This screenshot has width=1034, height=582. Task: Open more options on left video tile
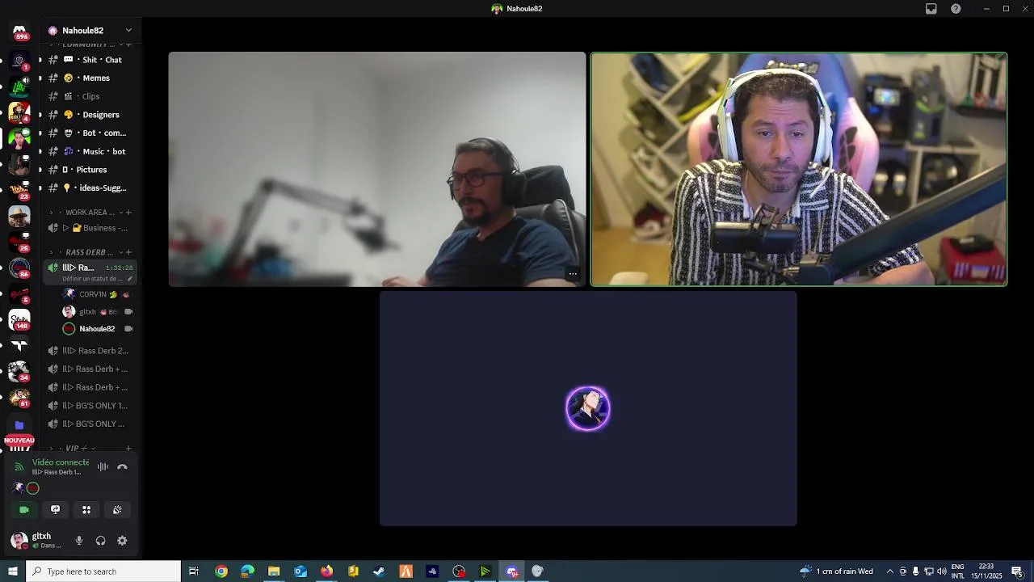pyautogui.click(x=573, y=274)
